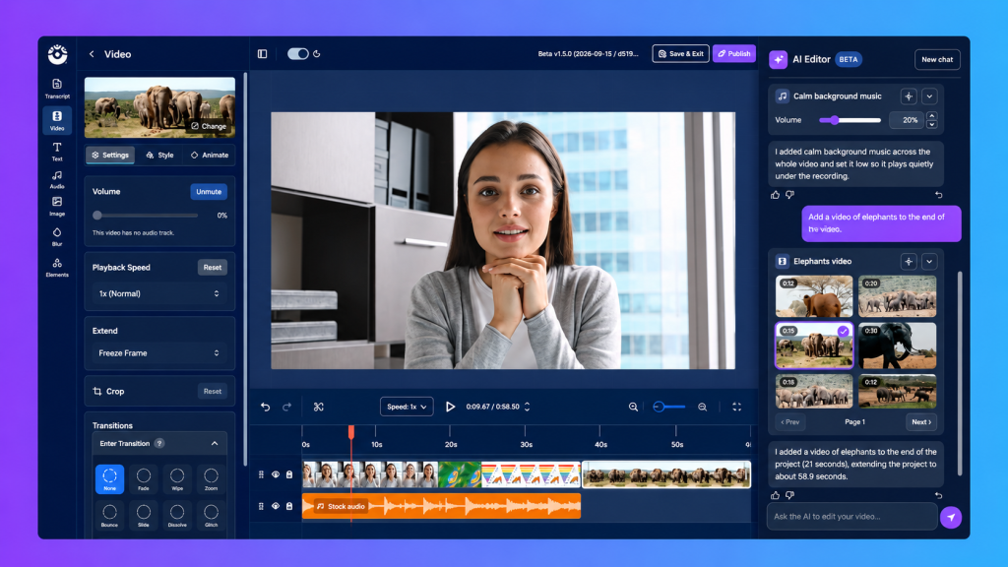Lock the Stock audio track
Viewport: 1008px width, 567px height.
[289, 507]
